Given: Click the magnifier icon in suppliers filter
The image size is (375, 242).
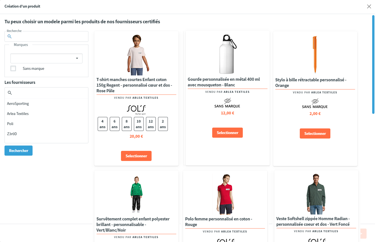Looking at the screenshot, I should click(10, 93).
